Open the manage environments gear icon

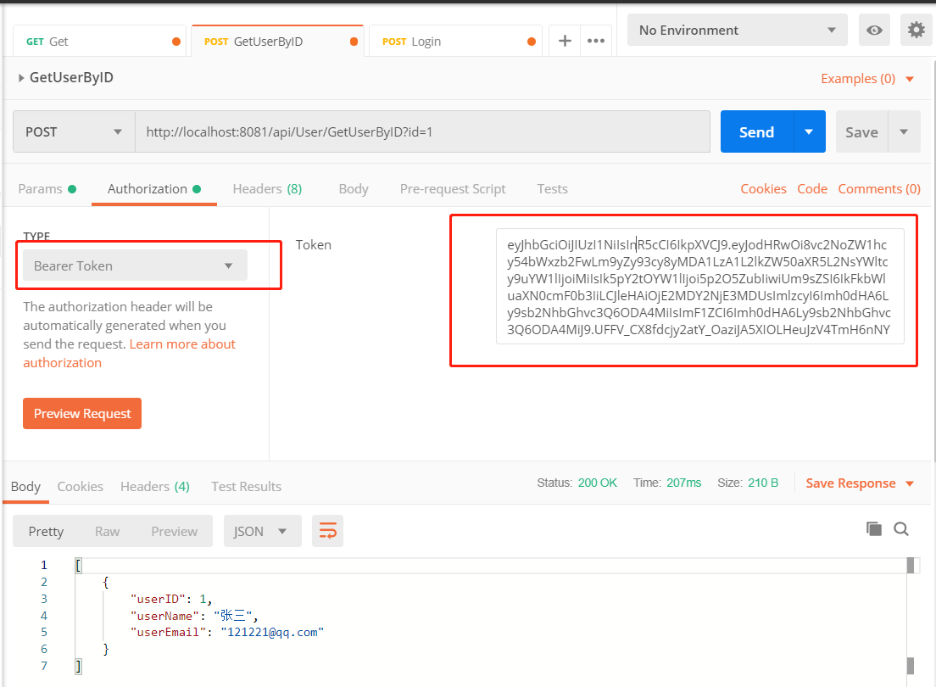916,30
